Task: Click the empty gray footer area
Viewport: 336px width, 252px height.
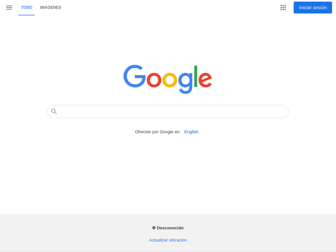Action: [64, 233]
